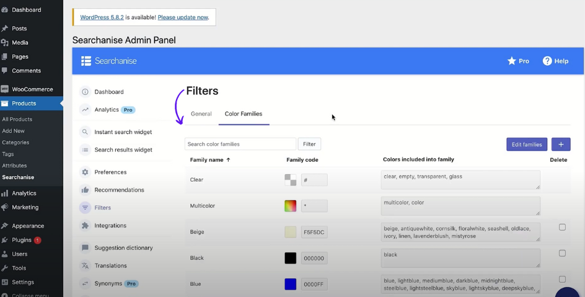The width and height of the screenshot is (585, 297).
Task: Click the Help question mark icon
Action: click(x=547, y=61)
